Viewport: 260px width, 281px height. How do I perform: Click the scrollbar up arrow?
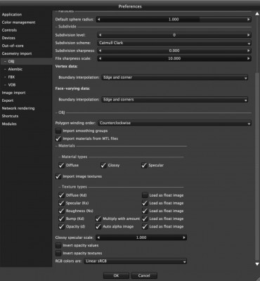tap(257, 13)
